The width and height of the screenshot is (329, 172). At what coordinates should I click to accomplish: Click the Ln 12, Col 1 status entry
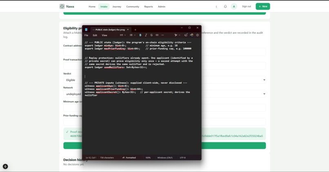(91, 158)
